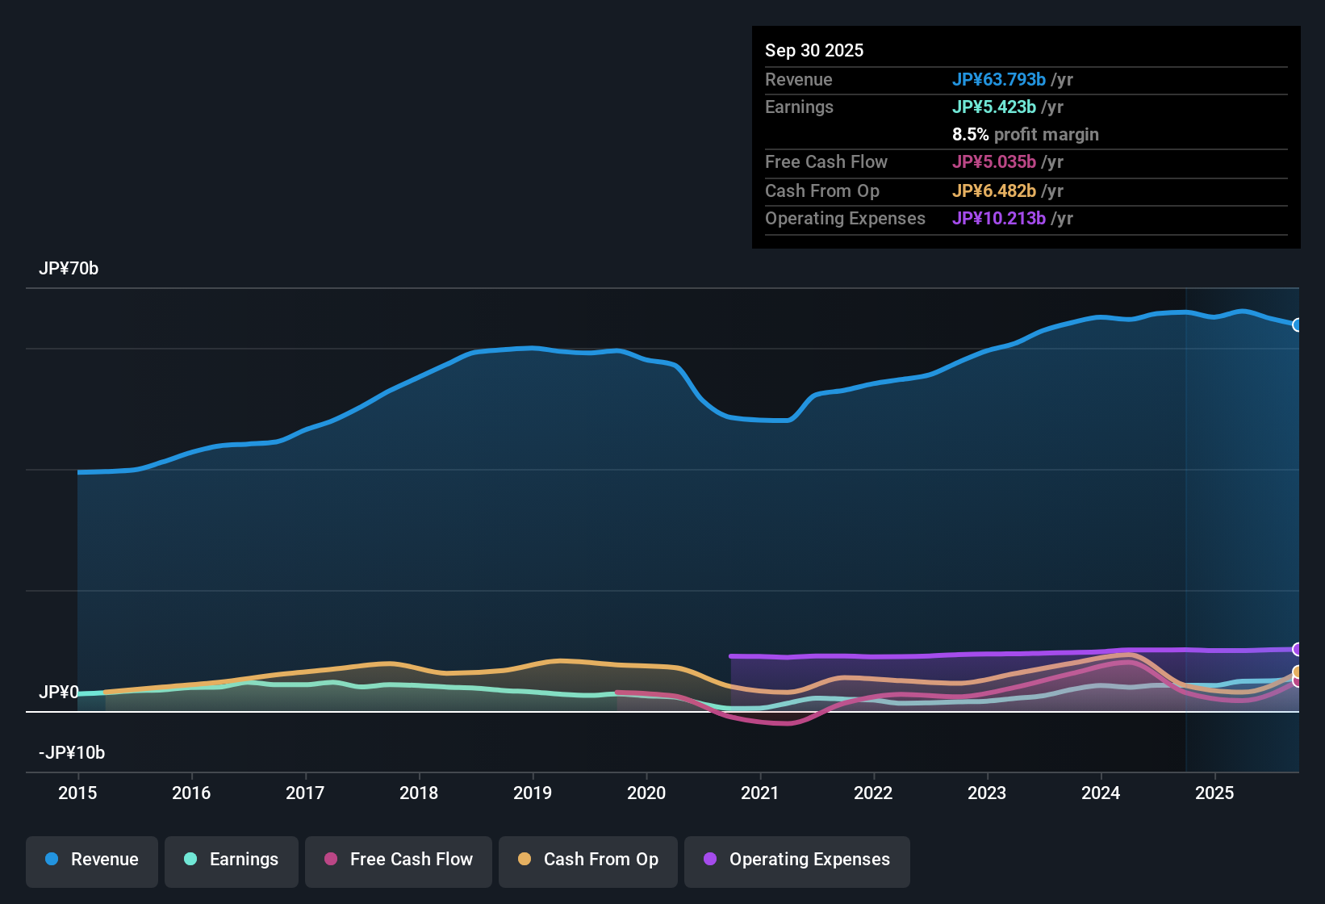Click the JP¥63.793b revenue value link
This screenshot has width=1325, height=904.
tap(1000, 79)
